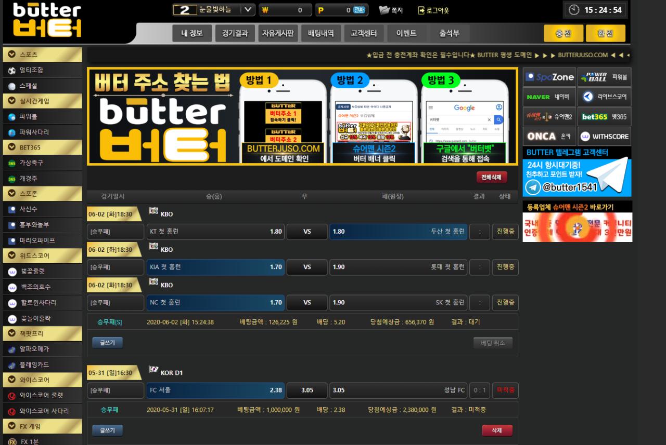The width and height of the screenshot is (666, 445).
Task: Open the 쪽지 messages folder icon
Action: (x=384, y=10)
